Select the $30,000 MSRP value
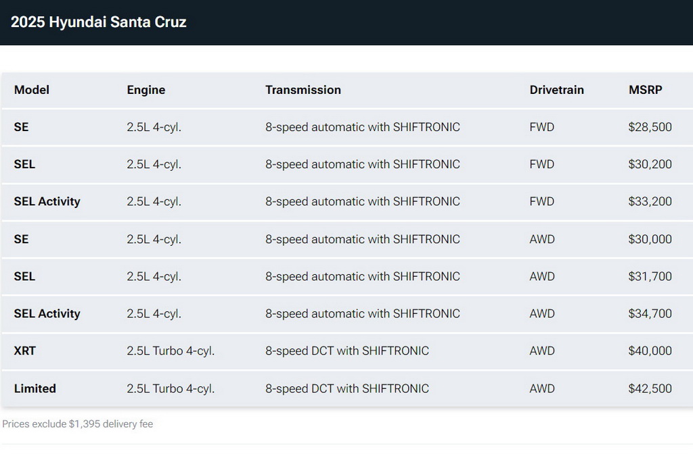The width and height of the screenshot is (693, 462). (x=650, y=239)
